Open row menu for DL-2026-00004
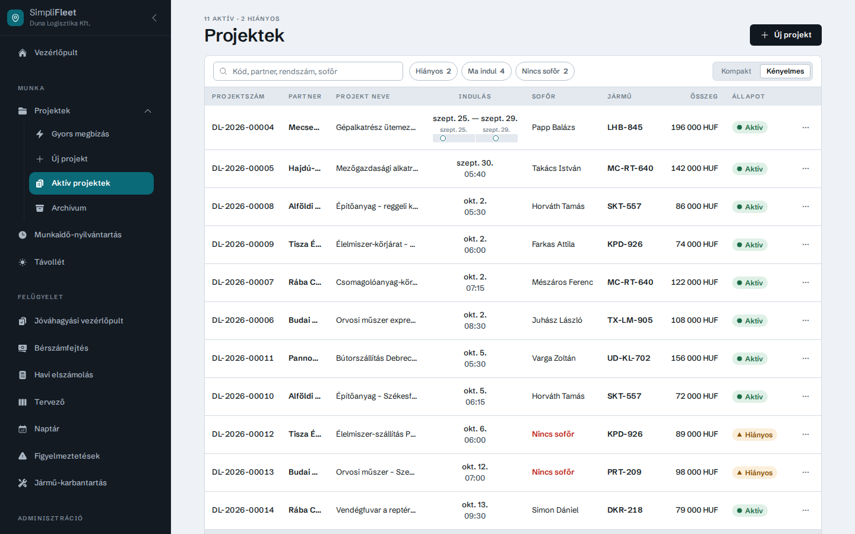Viewport: 855px width, 534px height. (806, 128)
